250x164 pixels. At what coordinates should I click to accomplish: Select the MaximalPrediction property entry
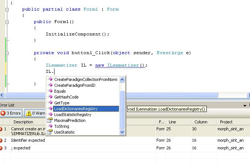click(x=70, y=120)
